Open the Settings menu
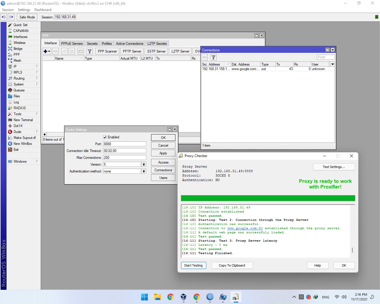380x304 pixels. [24, 10]
